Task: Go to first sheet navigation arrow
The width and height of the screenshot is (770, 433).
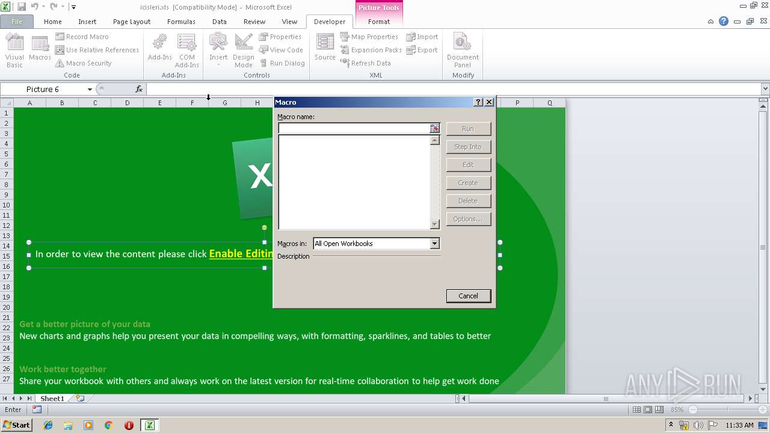Action: click(5, 399)
